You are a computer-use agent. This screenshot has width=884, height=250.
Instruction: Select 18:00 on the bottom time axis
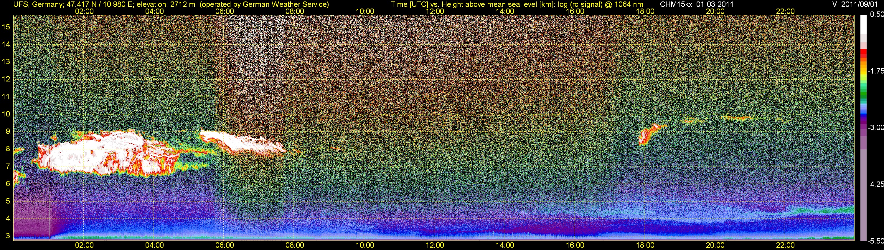point(645,245)
